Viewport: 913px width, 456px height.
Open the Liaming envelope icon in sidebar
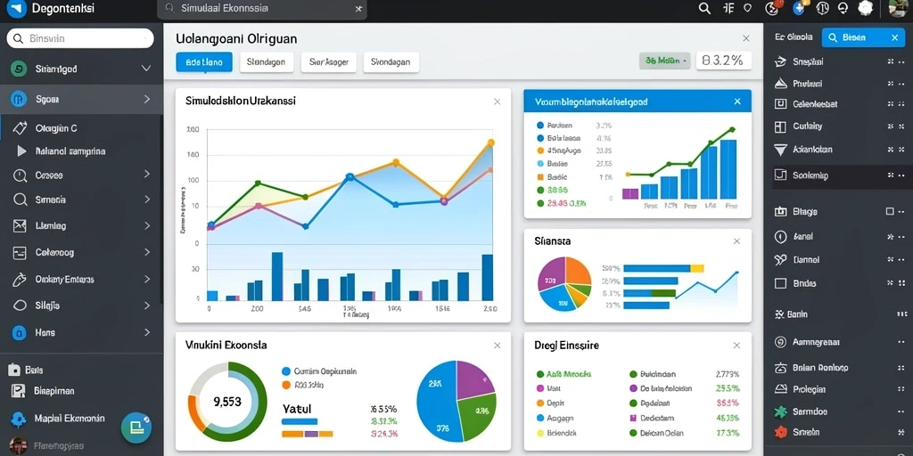[x=20, y=225]
